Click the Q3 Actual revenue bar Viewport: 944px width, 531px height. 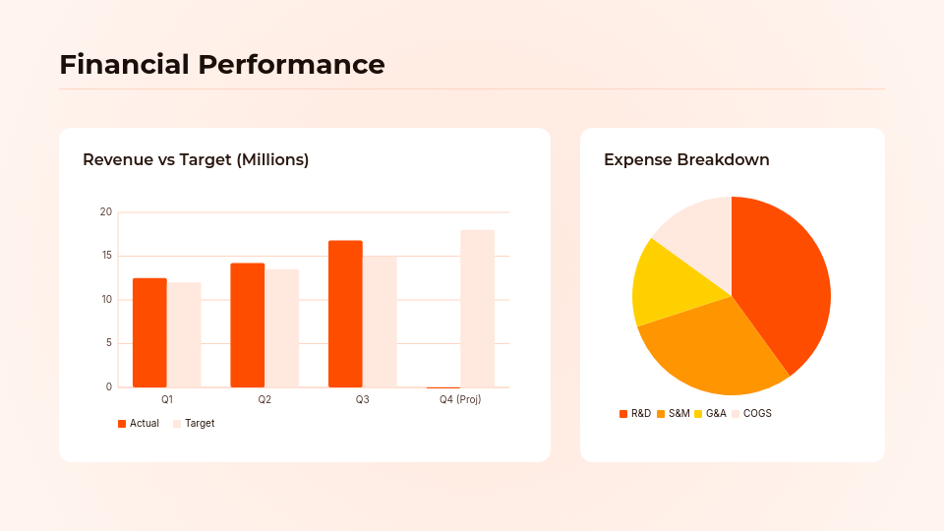point(345,314)
